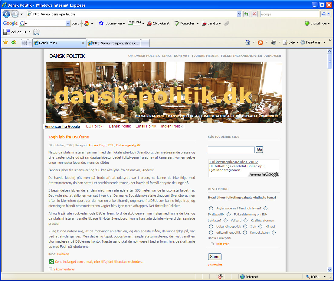Click the Print icon in the command bar

(x=273, y=42)
